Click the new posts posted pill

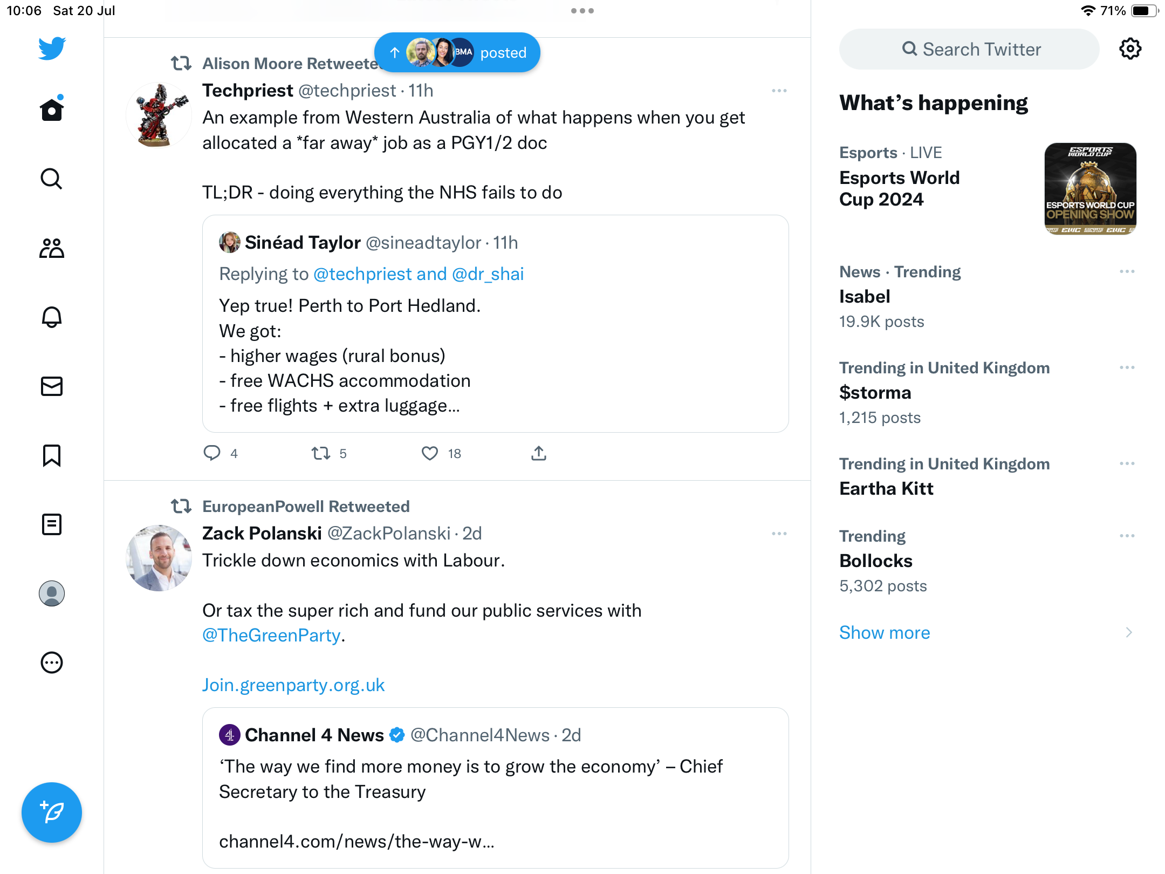[457, 52]
